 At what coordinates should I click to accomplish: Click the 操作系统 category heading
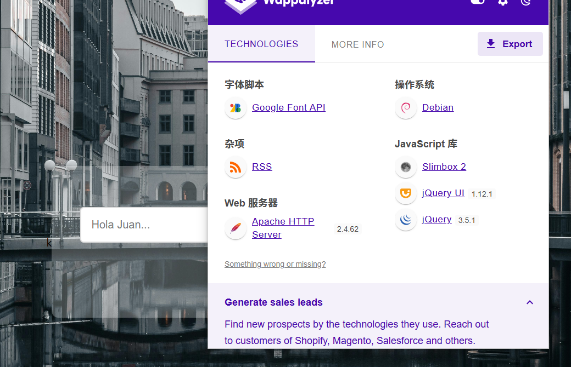tap(415, 85)
